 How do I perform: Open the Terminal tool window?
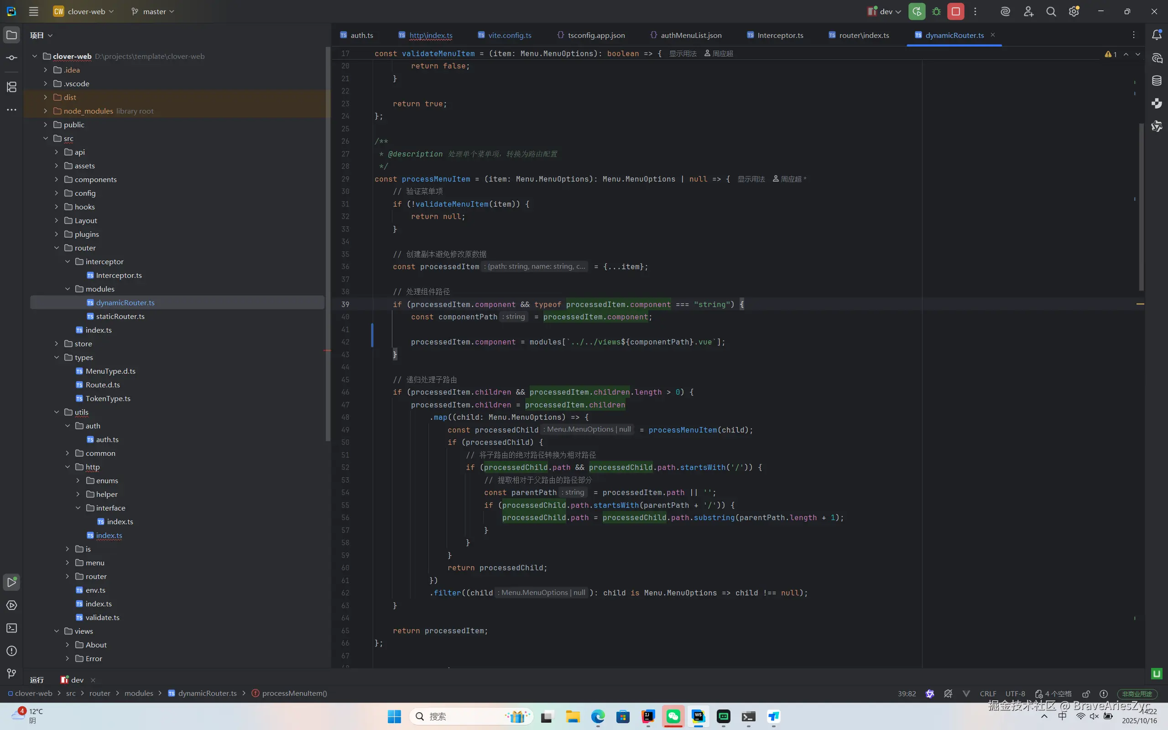pyautogui.click(x=11, y=628)
